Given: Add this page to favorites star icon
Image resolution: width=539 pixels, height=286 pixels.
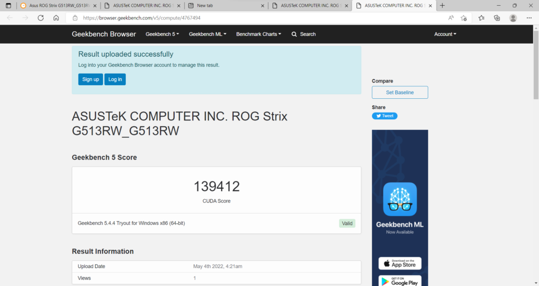Looking at the screenshot, I should (464, 18).
